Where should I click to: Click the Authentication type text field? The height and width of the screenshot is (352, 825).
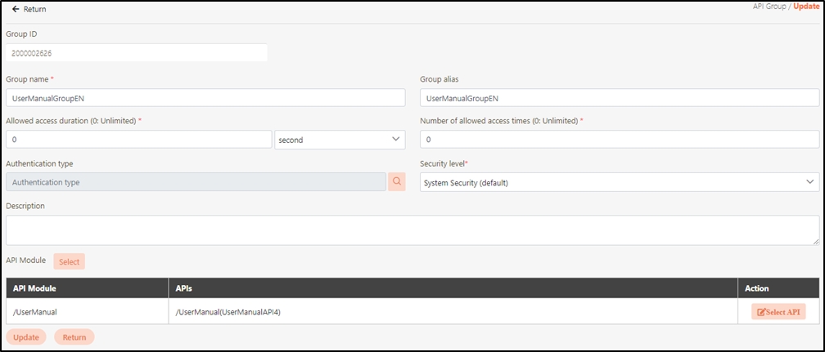pyautogui.click(x=196, y=182)
